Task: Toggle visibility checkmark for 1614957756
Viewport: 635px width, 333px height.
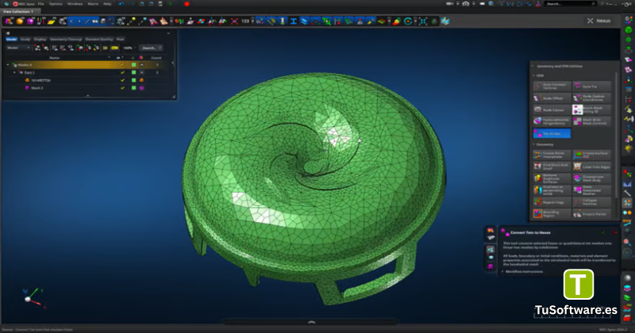Action: tap(123, 80)
